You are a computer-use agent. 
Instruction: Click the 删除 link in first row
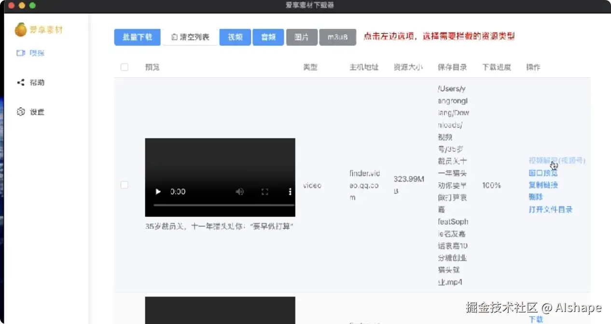pyautogui.click(x=536, y=197)
